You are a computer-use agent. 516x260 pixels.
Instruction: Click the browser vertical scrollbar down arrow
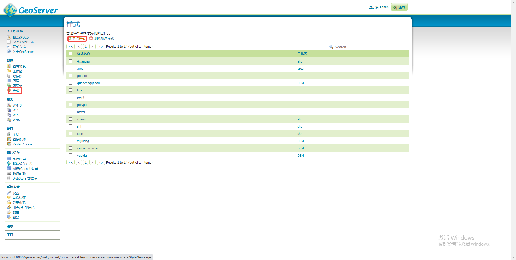pyautogui.click(x=514, y=258)
